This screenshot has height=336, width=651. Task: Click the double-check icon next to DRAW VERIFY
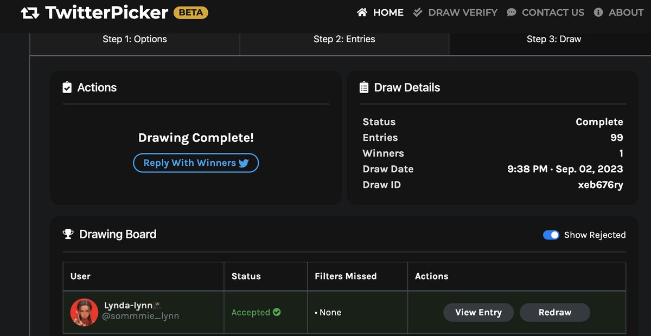417,12
